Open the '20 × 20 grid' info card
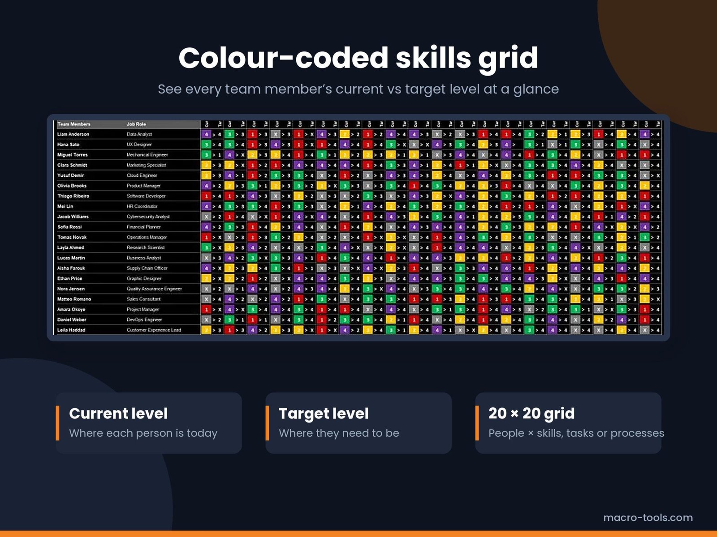Image resolution: width=717 pixels, height=537 pixels. click(568, 423)
